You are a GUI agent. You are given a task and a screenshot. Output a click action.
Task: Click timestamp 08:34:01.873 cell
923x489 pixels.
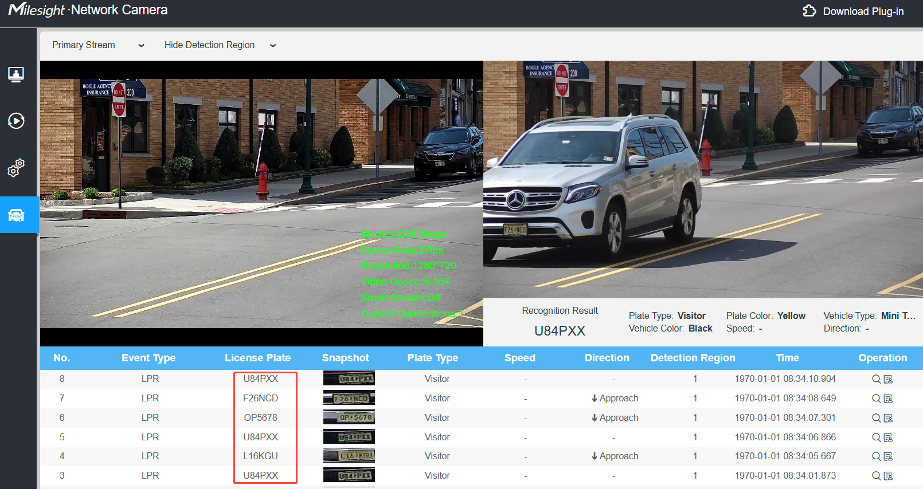click(x=785, y=476)
